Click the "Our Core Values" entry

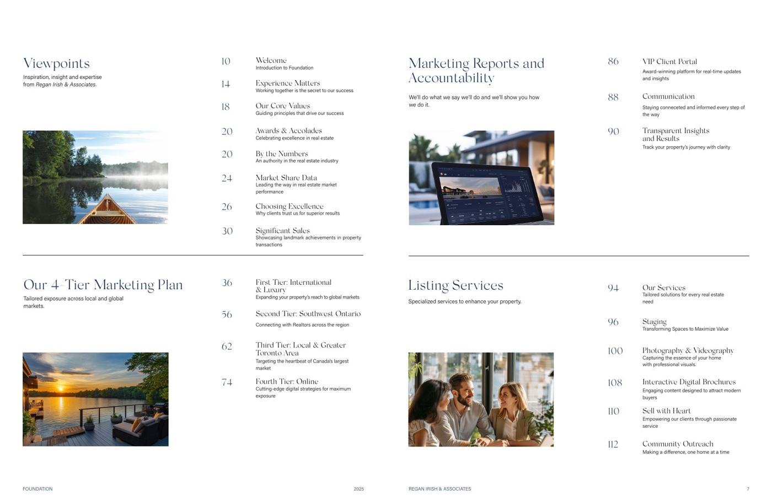coord(282,106)
